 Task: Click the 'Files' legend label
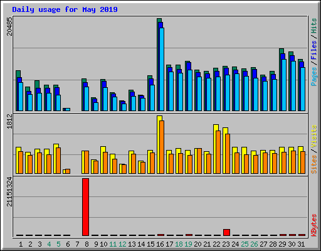pyautogui.click(x=313, y=50)
